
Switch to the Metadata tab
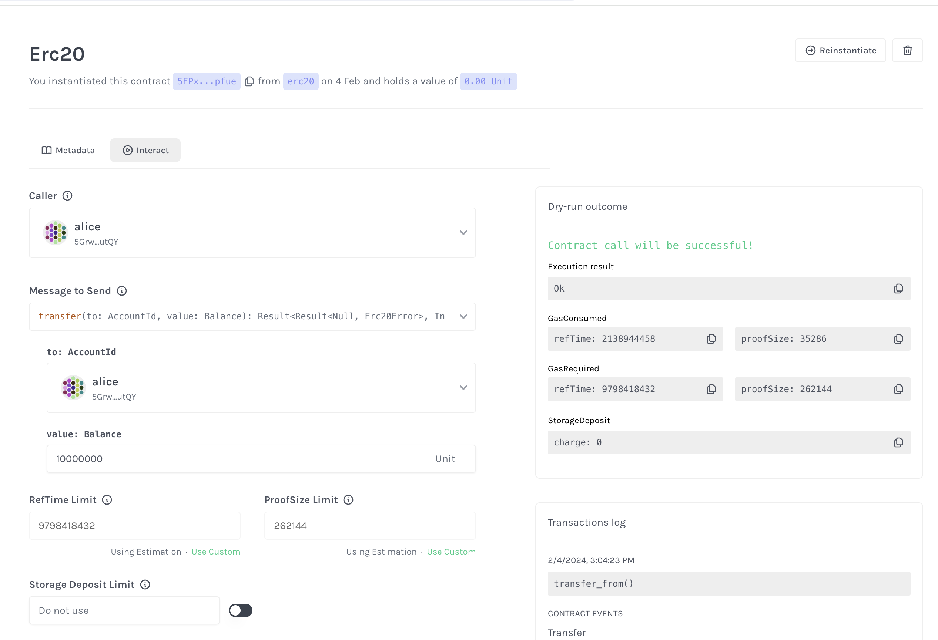point(68,151)
